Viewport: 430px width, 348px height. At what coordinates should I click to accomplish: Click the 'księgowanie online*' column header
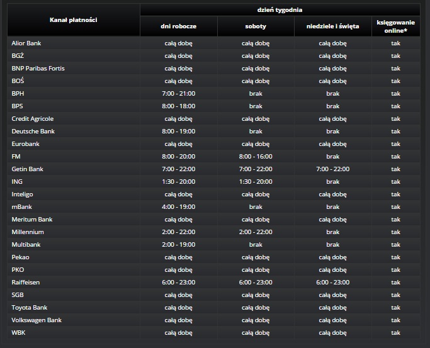tap(395, 26)
